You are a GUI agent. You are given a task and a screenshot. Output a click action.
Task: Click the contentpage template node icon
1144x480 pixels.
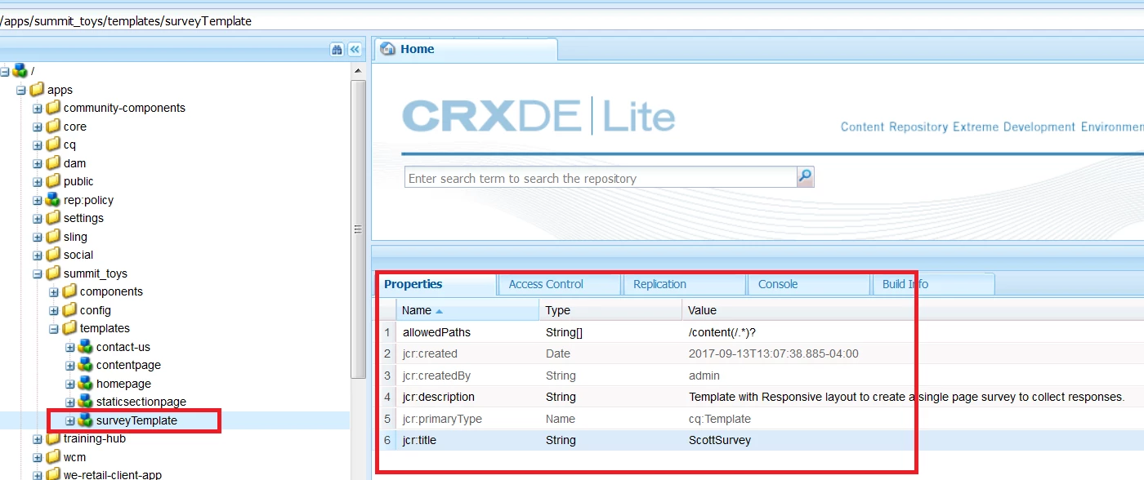86,365
